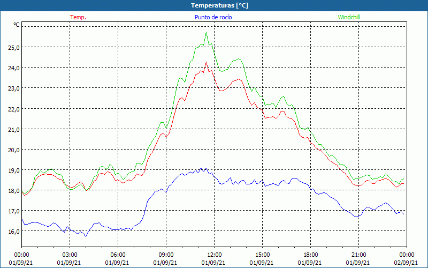The width and height of the screenshot is (428, 268).
Task: Click the Temperaturas [°C] chart title
Action: [219, 5]
